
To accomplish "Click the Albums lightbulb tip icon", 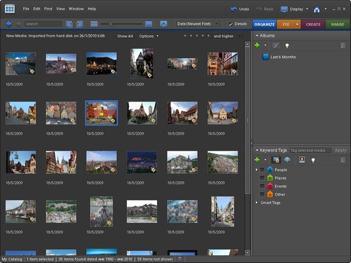I will point(287,46).
